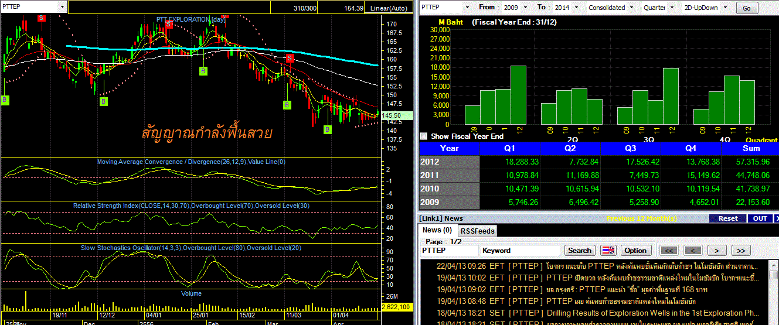The width and height of the screenshot is (779, 325).
Task: Go to previous news page (<)
Action: (693, 250)
